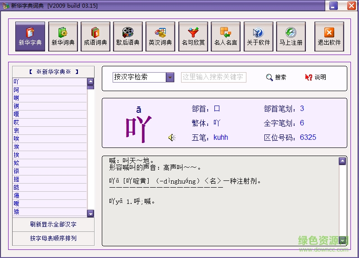
Task: Open 名句欣赏 famous sentences section
Action: (193, 37)
